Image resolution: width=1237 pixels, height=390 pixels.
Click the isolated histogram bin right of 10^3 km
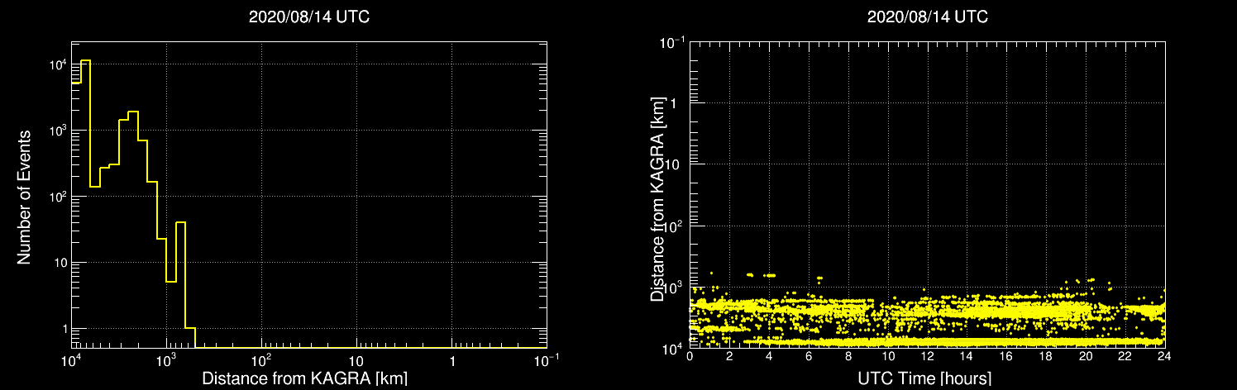181,285
